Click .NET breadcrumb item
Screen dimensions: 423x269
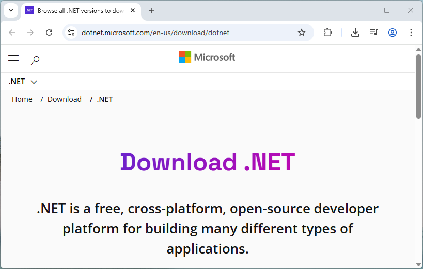[x=105, y=99]
